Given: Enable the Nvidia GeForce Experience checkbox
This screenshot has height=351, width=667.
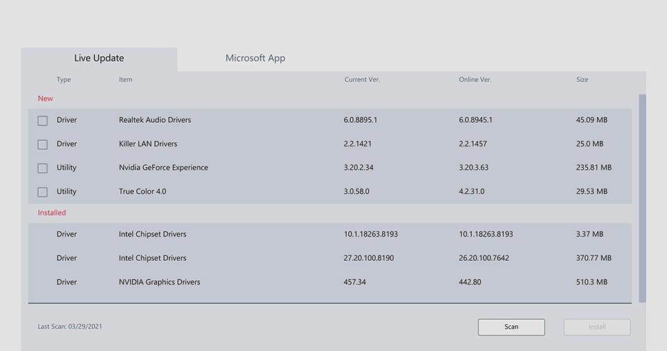Looking at the screenshot, I should coord(43,168).
